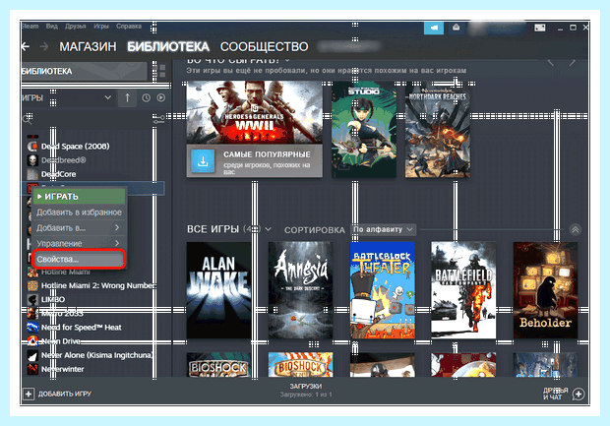Screen dimensions: 610x426
Task: Select 'Добавить в избранное' context entry
Action: (80, 213)
